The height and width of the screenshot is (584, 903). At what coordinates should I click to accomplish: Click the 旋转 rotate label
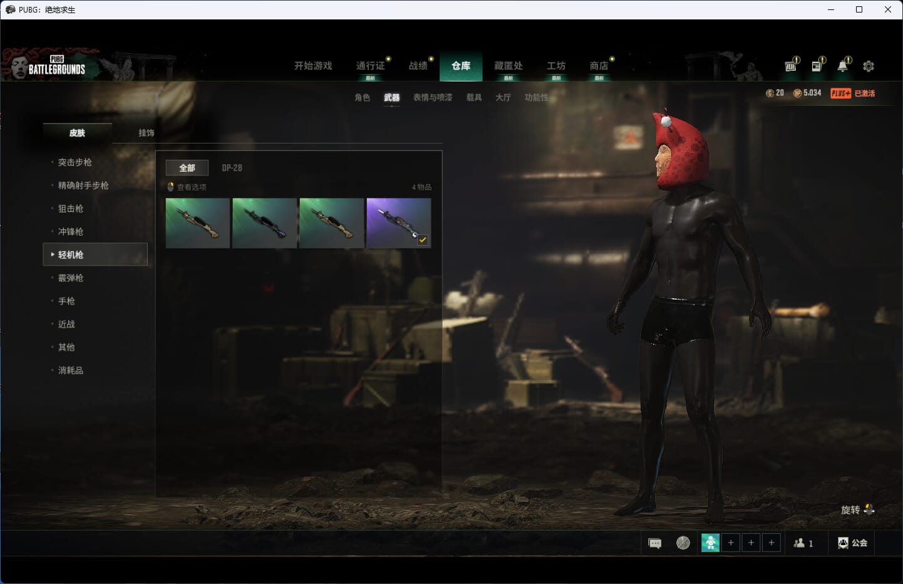(x=850, y=510)
